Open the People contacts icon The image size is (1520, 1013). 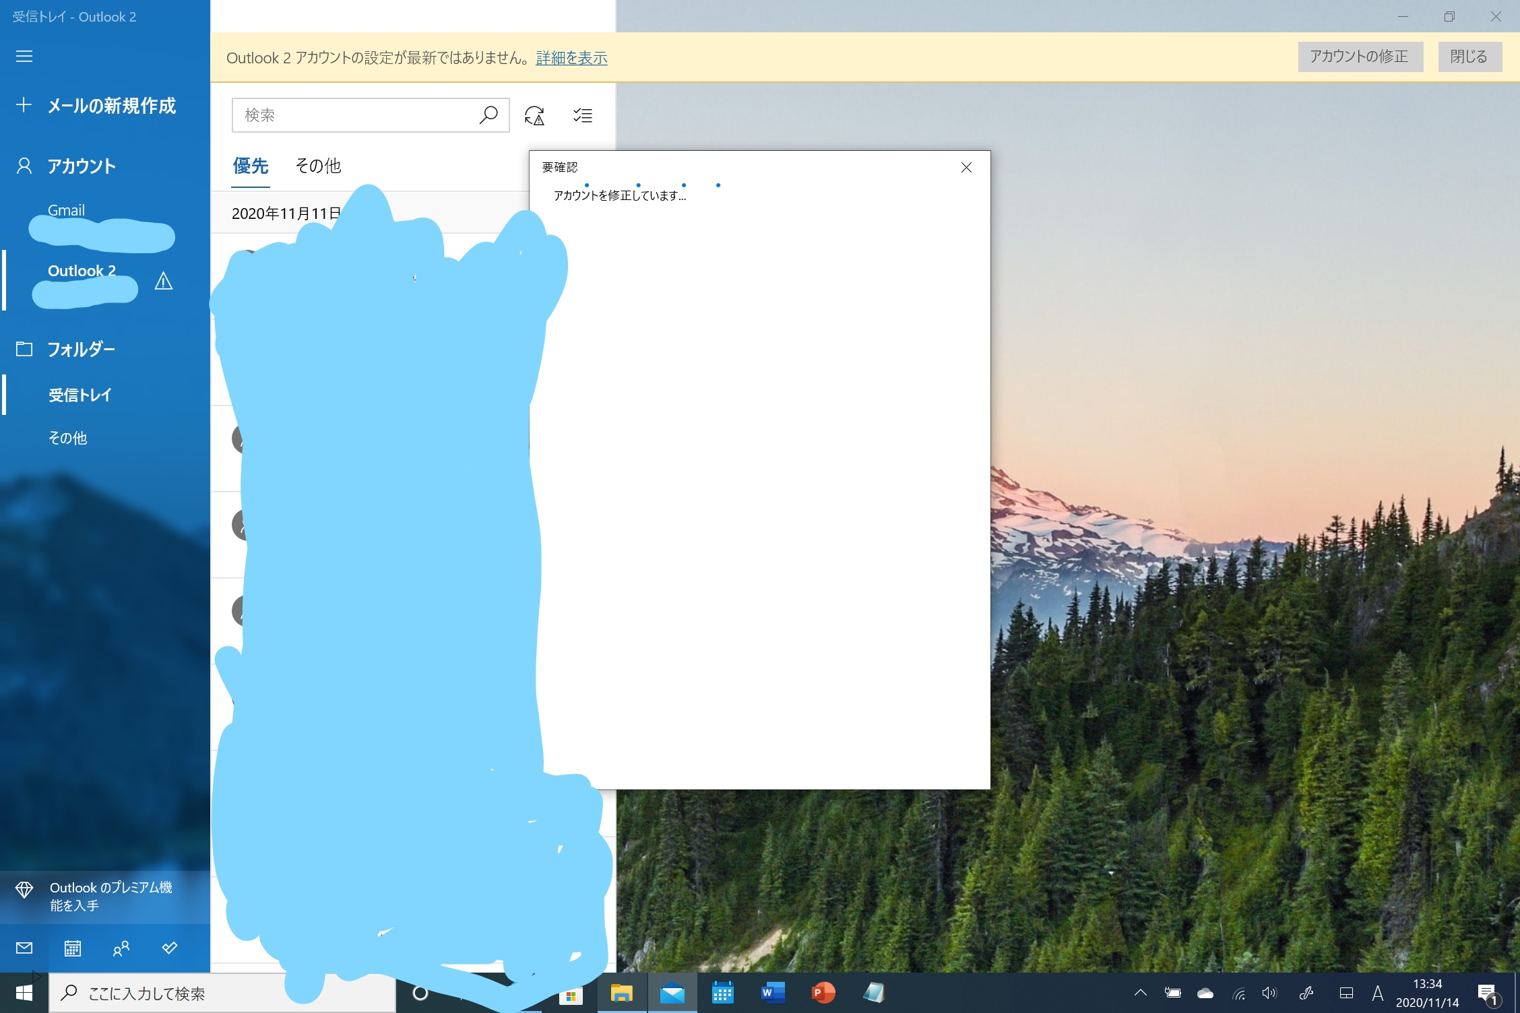click(x=121, y=948)
